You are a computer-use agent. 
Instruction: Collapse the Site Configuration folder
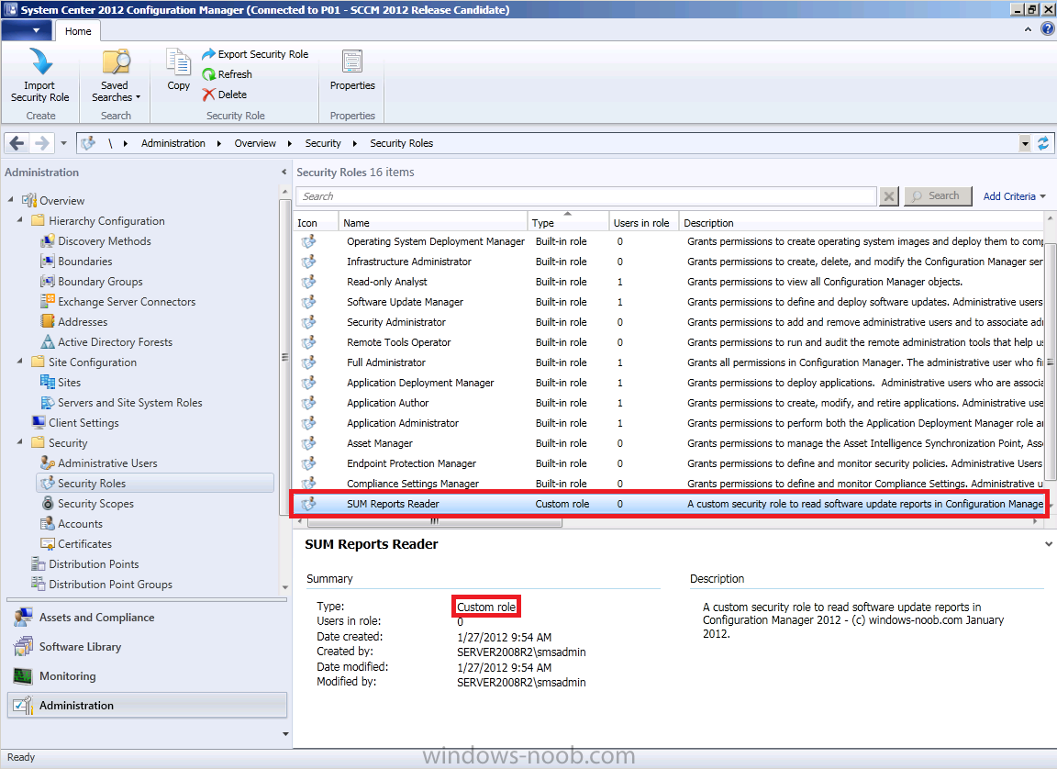pos(20,362)
